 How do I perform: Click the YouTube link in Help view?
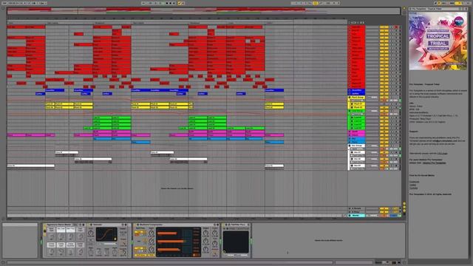414,188
